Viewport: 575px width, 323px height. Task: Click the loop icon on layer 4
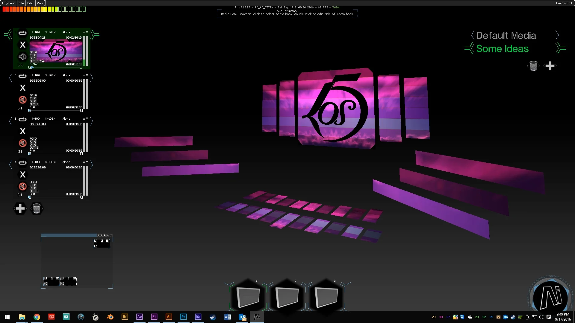pos(22,162)
